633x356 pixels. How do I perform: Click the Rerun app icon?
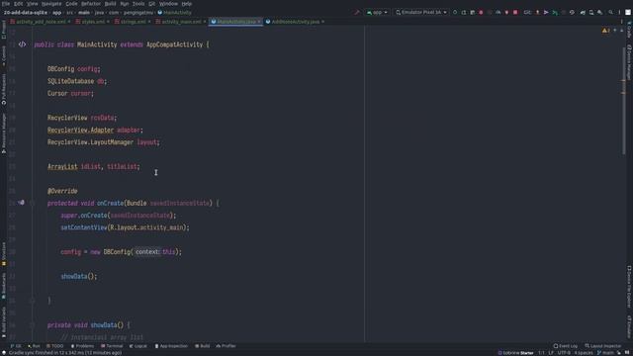pos(455,13)
